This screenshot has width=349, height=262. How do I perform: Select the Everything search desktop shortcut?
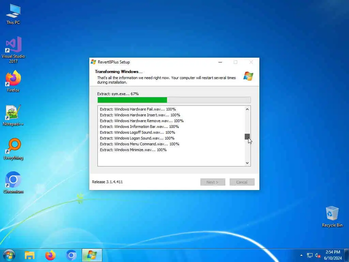click(13, 149)
